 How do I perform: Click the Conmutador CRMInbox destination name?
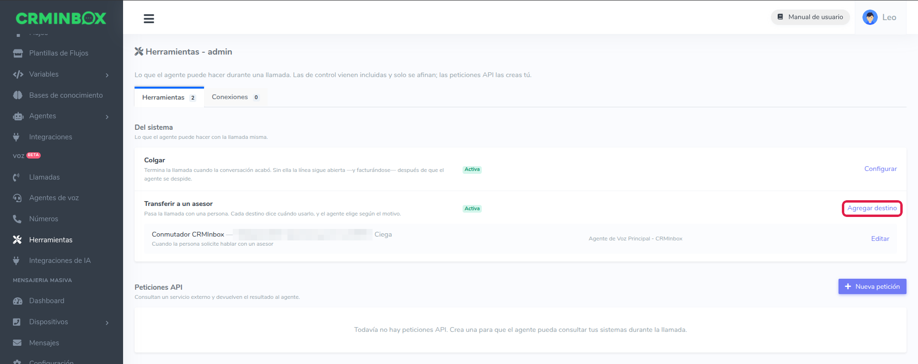tap(188, 234)
